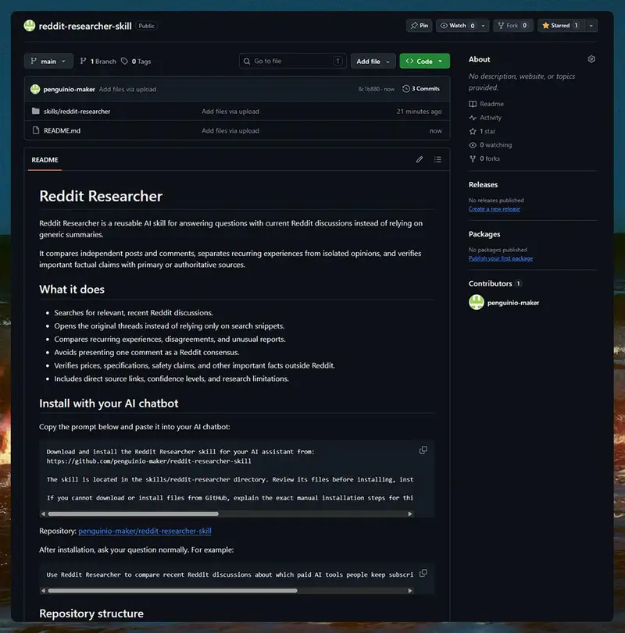Toggle the Starred button
The width and height of the screenshot is (625, 633).
(561, 26)
